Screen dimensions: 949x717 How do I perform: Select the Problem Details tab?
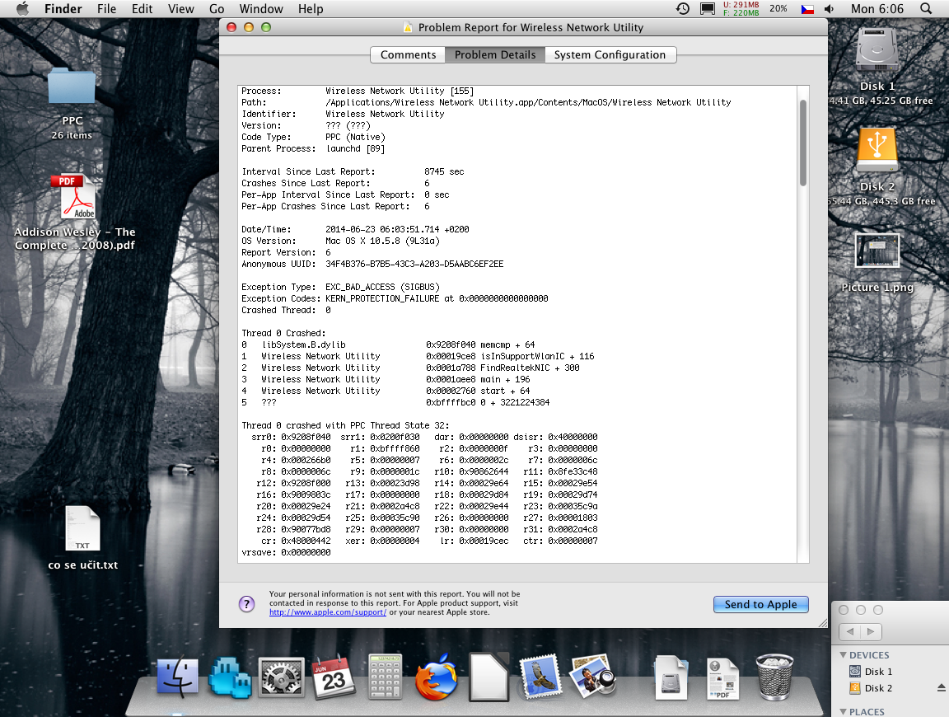[x=495, y=54]
